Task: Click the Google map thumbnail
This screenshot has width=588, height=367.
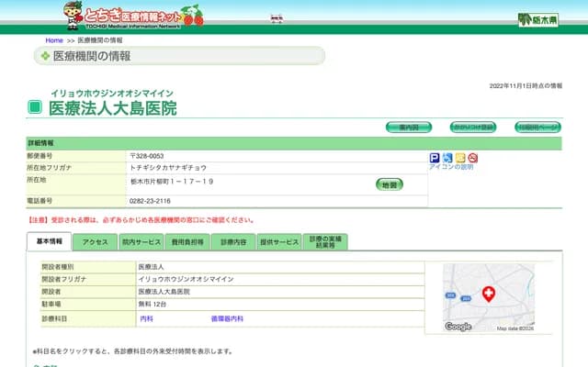Action: tap(489, 297)
